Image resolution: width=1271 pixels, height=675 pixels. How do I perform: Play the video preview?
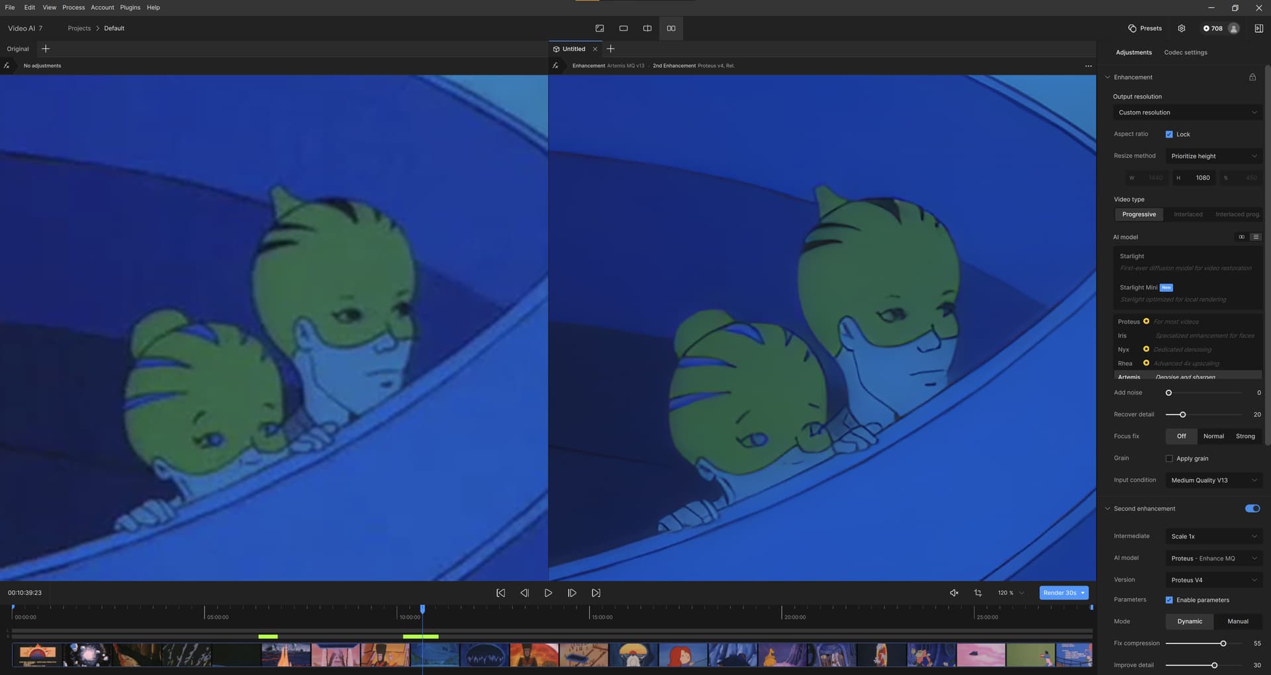click(548, 593)
